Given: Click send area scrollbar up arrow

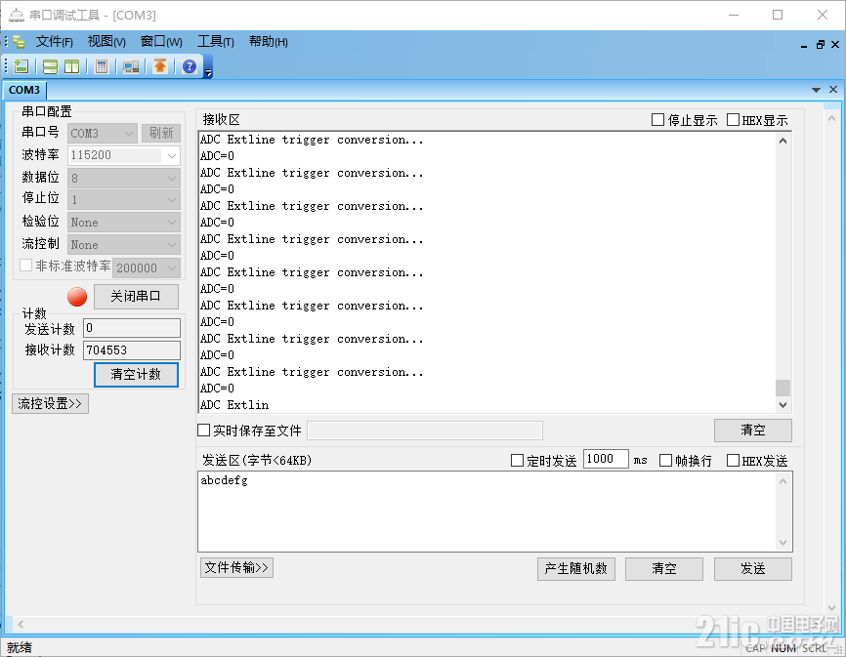Looking at the screenshot, I should pos(783,480).
